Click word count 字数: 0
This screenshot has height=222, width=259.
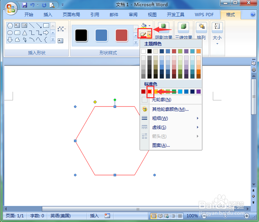click(37, 216)
